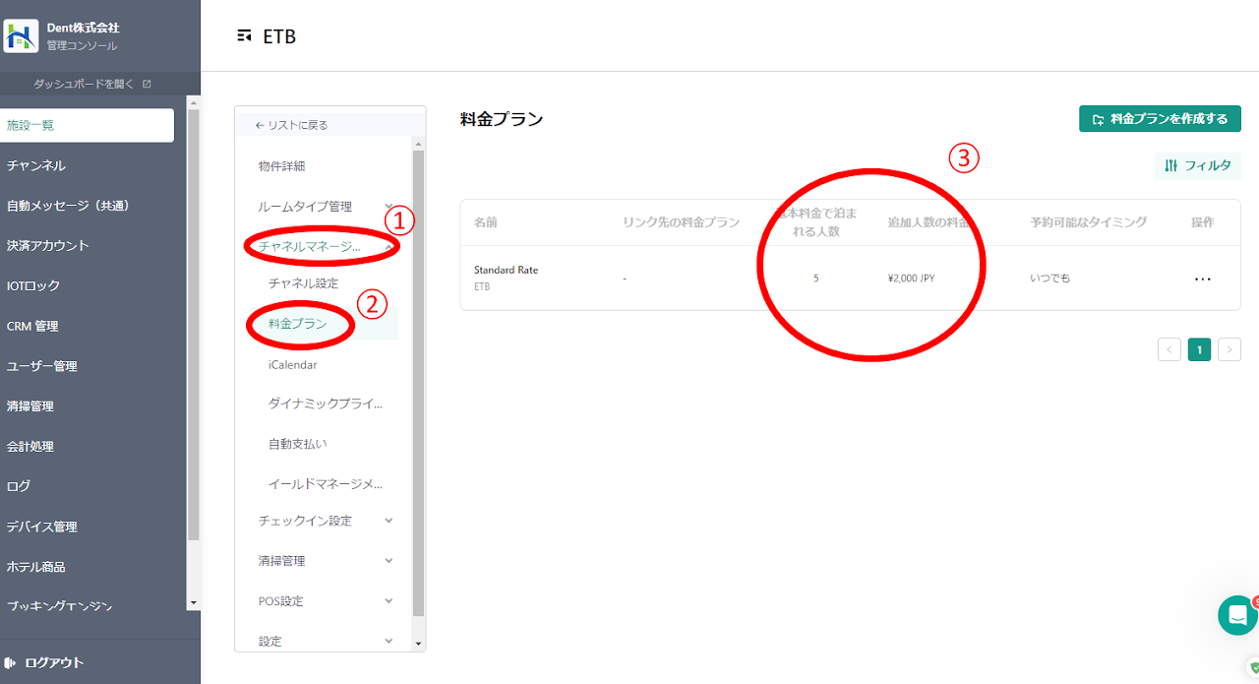Open チャネル設定 submenu item
1259x684 pixels.
[303, 283]
